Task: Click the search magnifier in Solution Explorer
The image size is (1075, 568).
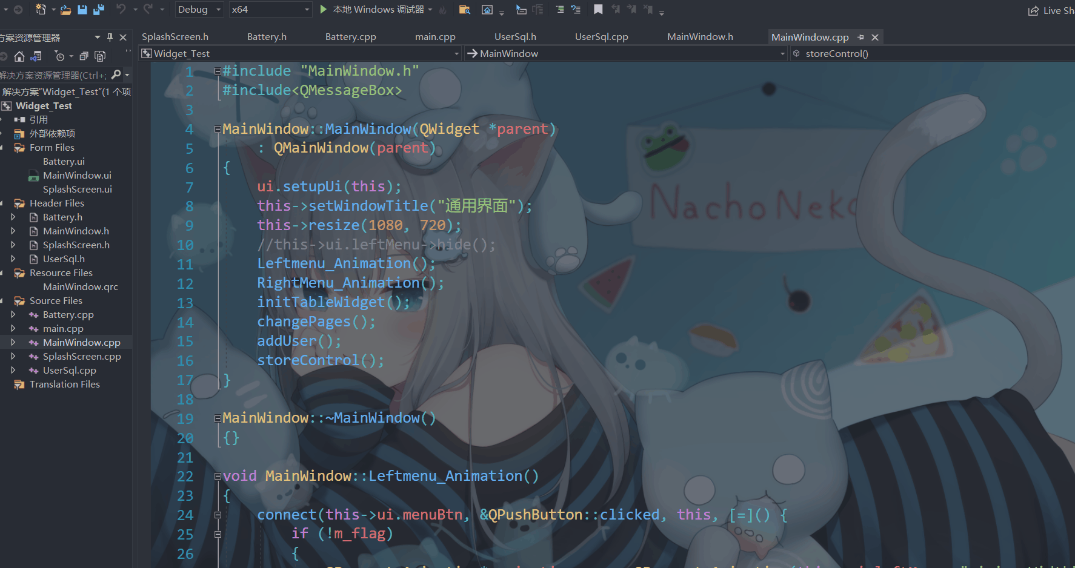Action: (116, 75)
